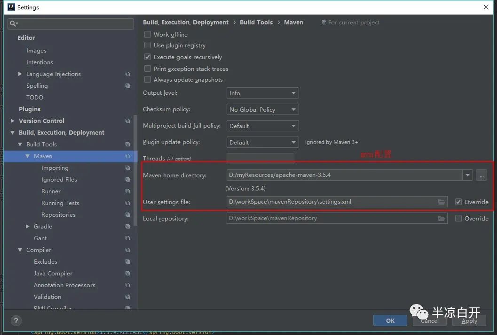Click the For current project icon in header
The width and height of the screenshot is (497, 335).
click(324, 23)
